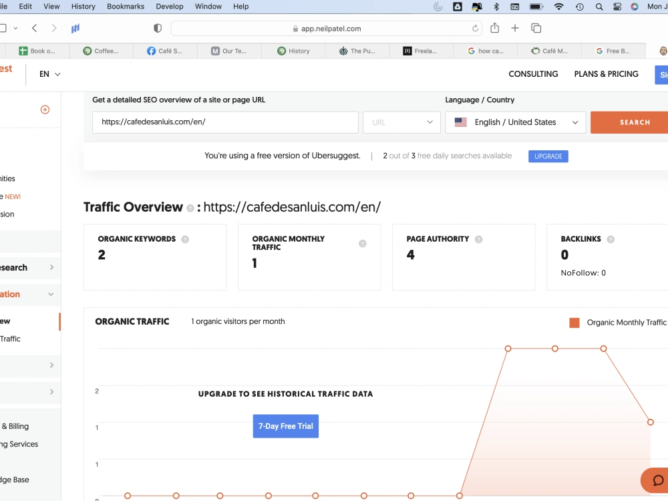Viewport: 668px width, 501px height.
Task: Click Siri icon in menu bar
Action: (635, 7)
